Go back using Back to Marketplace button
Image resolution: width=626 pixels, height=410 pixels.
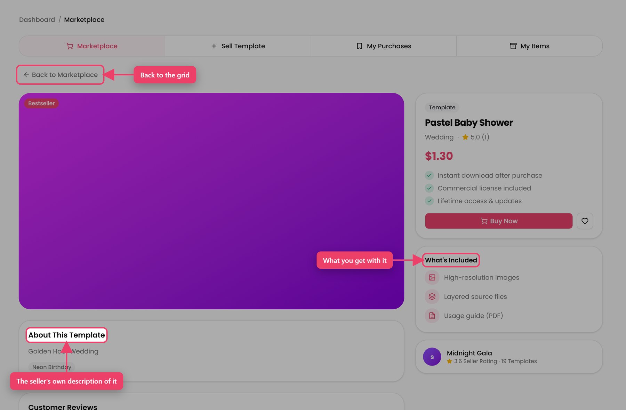(61, 75)
